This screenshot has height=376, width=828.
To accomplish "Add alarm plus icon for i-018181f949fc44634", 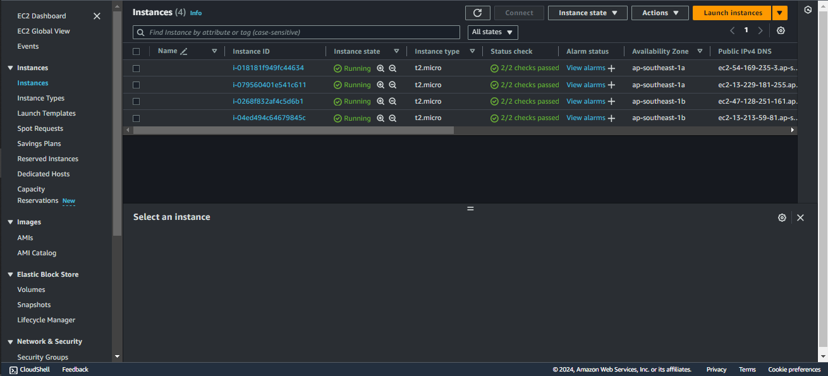I will tap(611, 68).
